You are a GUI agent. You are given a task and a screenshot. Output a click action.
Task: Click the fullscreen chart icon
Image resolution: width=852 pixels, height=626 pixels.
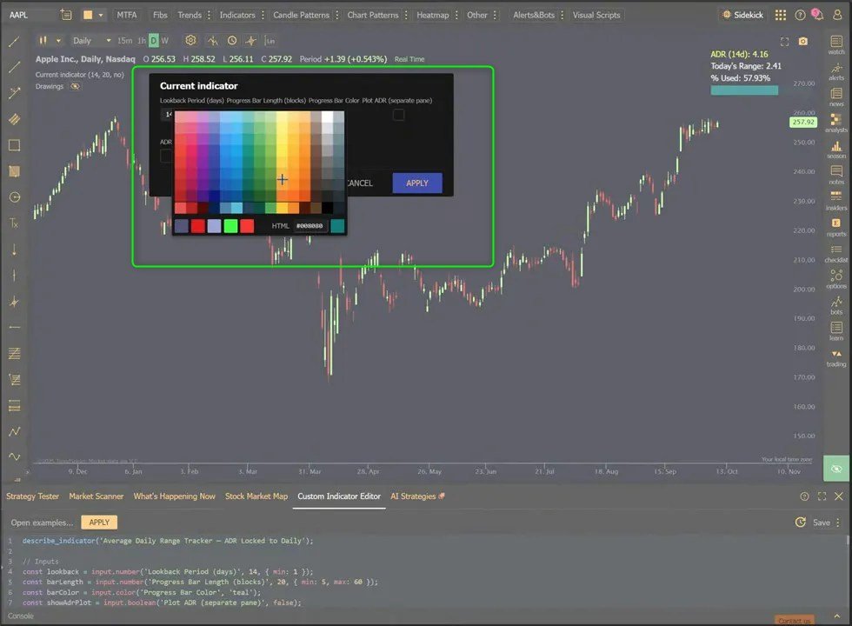click(784, 42)
